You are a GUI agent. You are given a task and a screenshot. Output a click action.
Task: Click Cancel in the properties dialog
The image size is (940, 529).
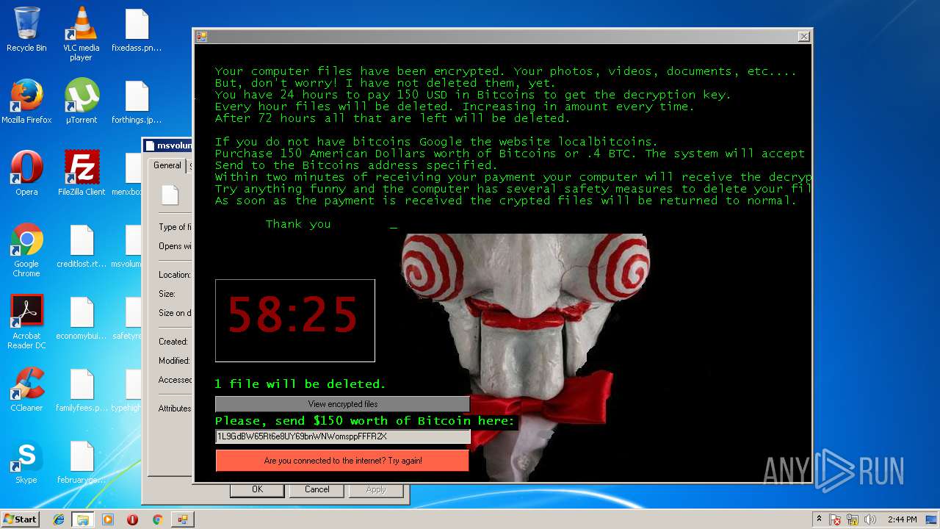point(317,489)
